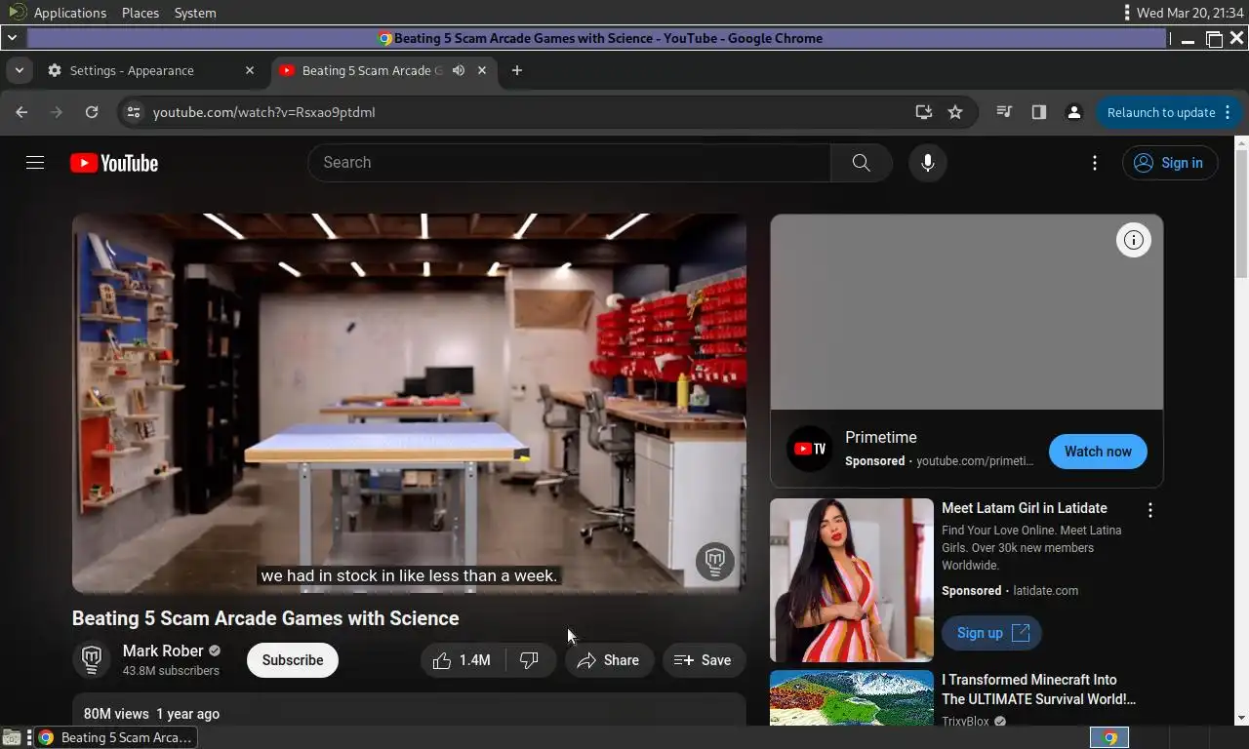
Task: Open media controls in Chrome toolbar
Action: (1003, 112)
